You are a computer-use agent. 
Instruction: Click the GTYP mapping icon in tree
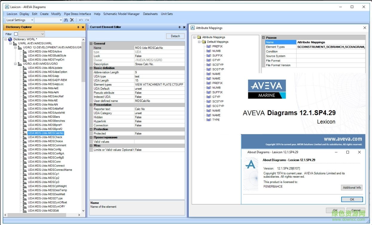(209, 60)
